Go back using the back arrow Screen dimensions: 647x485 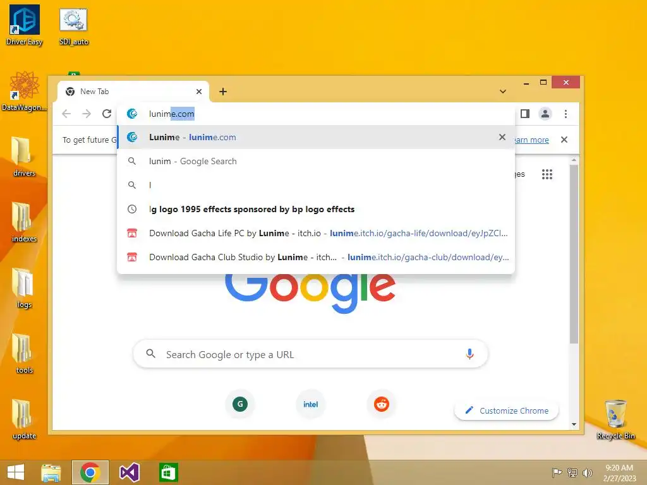(x=66, y=114)
